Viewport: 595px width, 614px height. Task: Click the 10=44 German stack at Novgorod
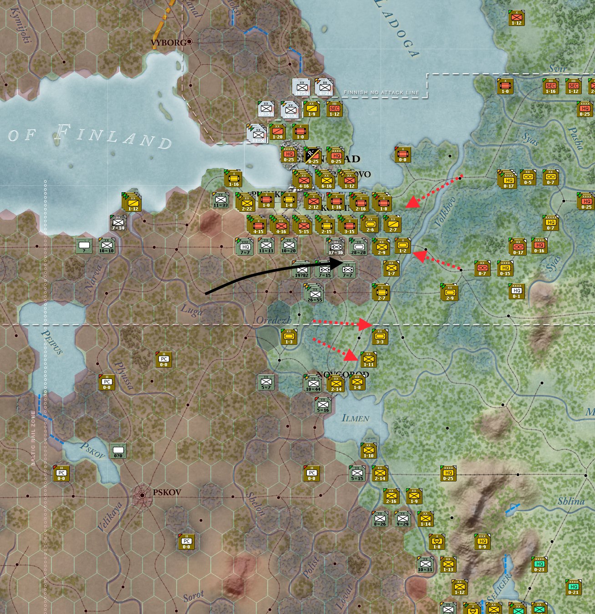pyautogui.click(x=313, y=384)
